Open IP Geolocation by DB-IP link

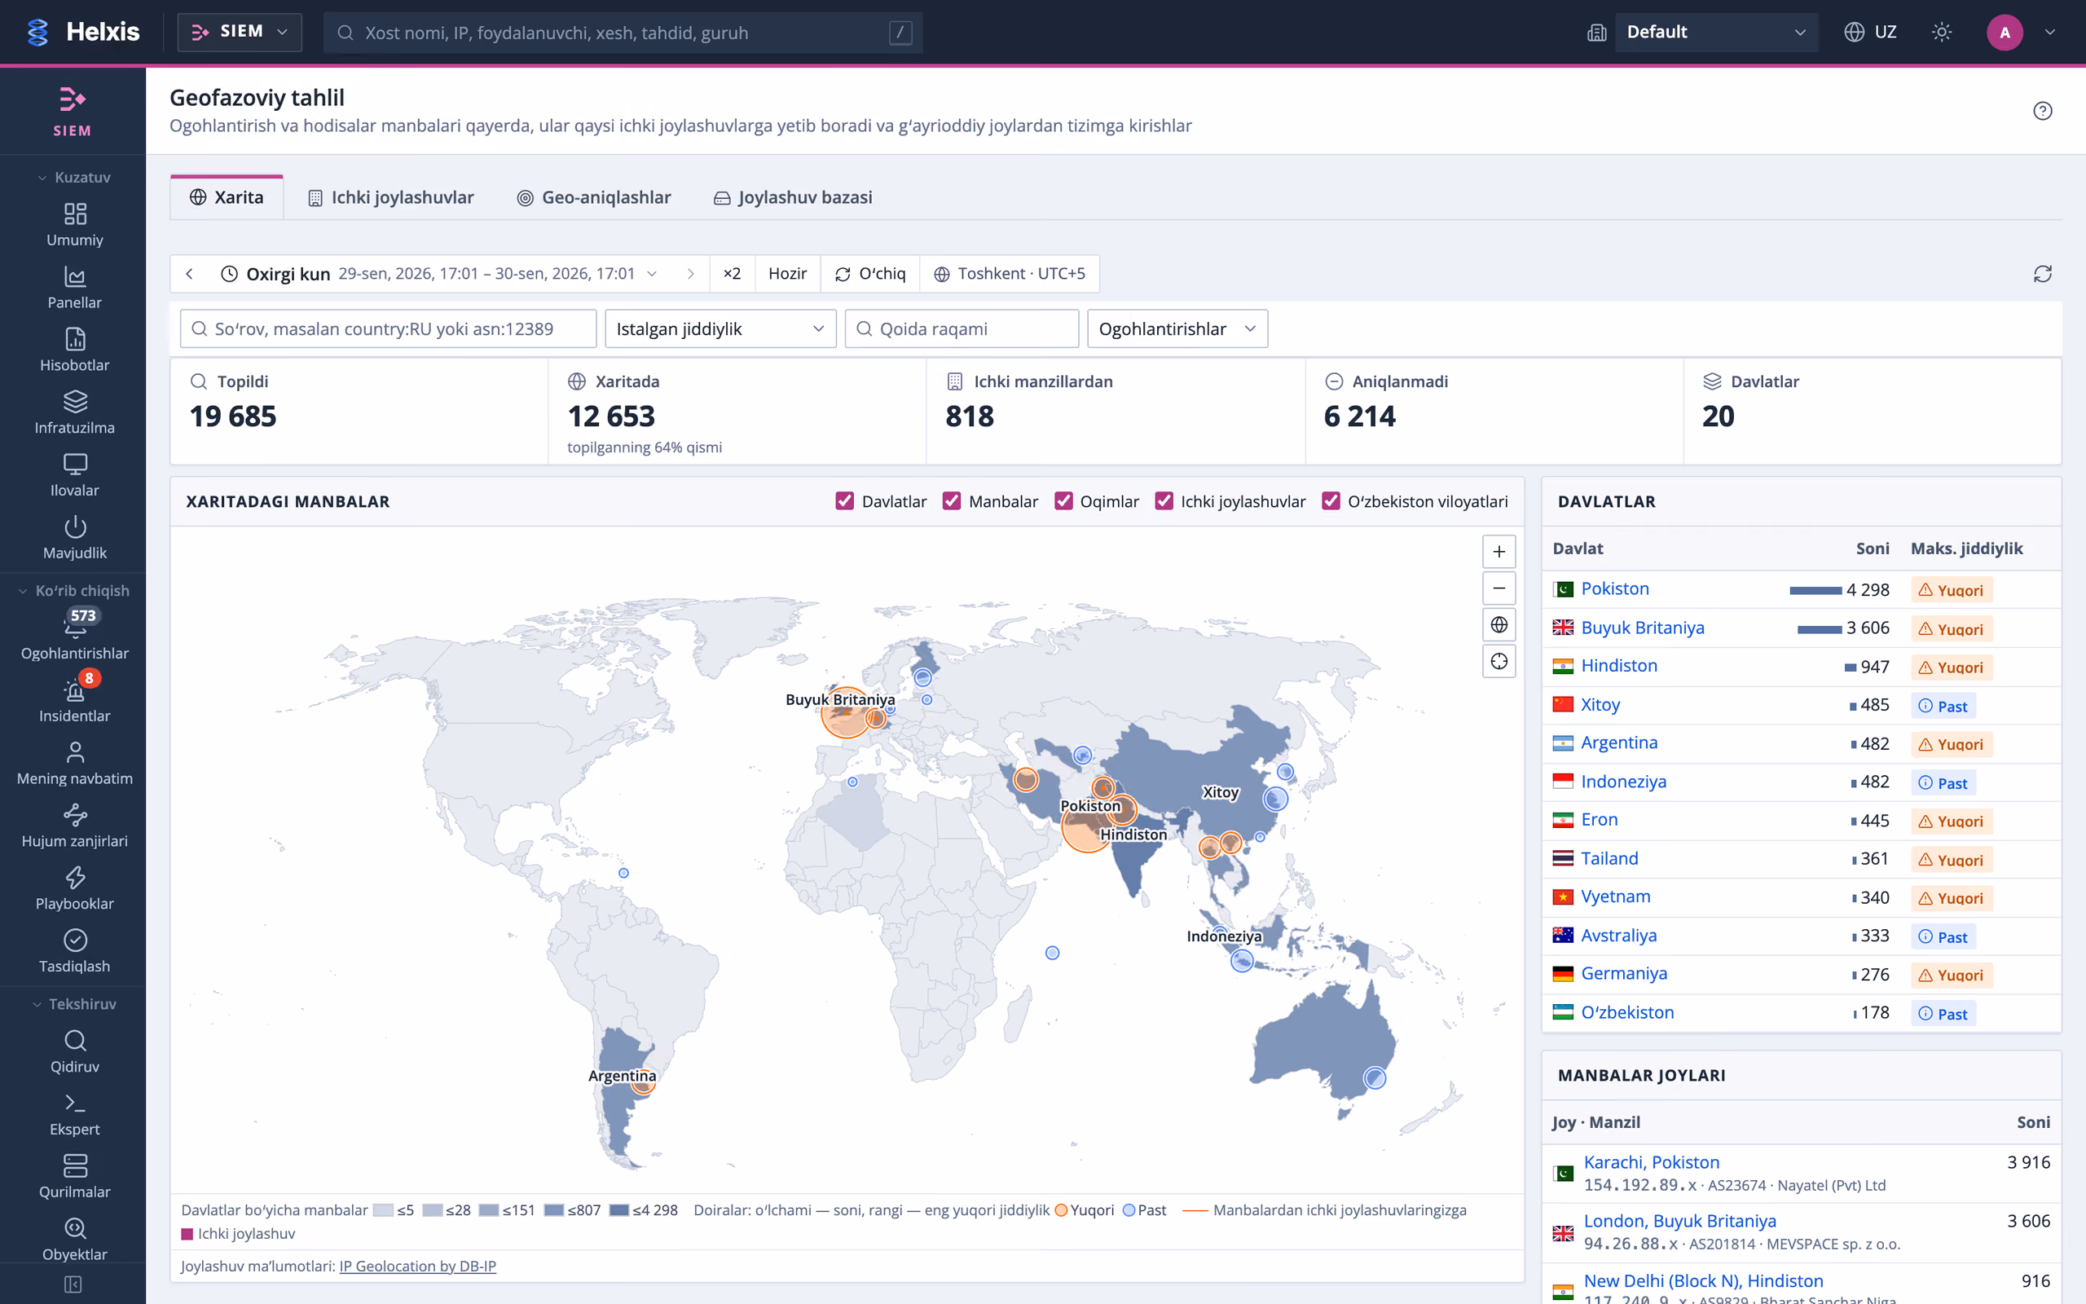(x=417, y=1266)
